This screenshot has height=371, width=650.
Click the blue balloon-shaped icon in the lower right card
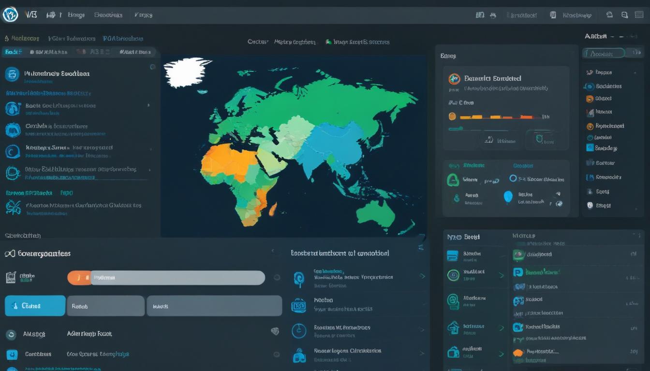click(508, 197)
